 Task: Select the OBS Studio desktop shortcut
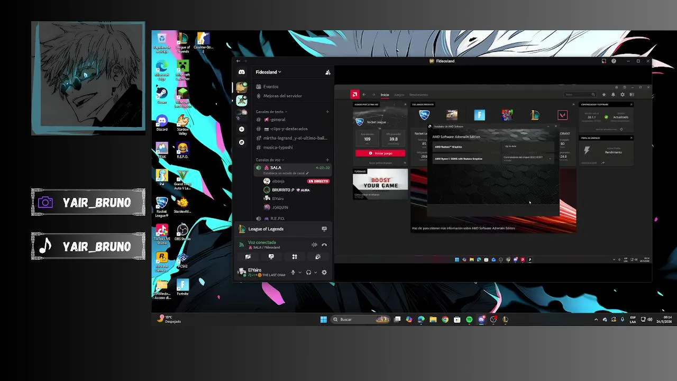pyautogui.click(x=182, y=232)
